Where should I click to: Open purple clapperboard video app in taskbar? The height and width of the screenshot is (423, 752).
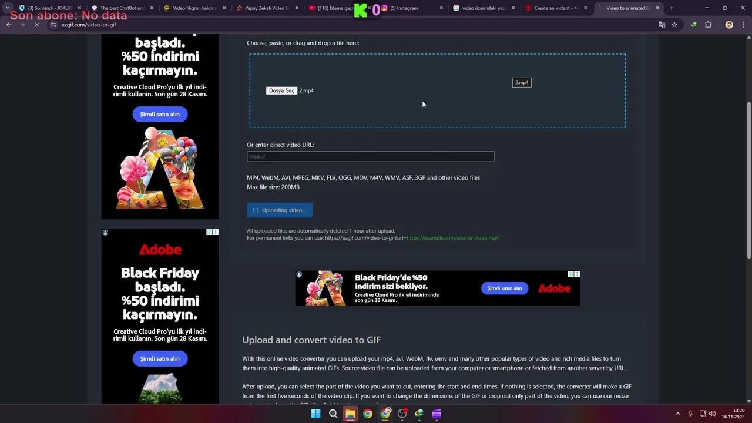pyautogui.click(x=437, y=414)
